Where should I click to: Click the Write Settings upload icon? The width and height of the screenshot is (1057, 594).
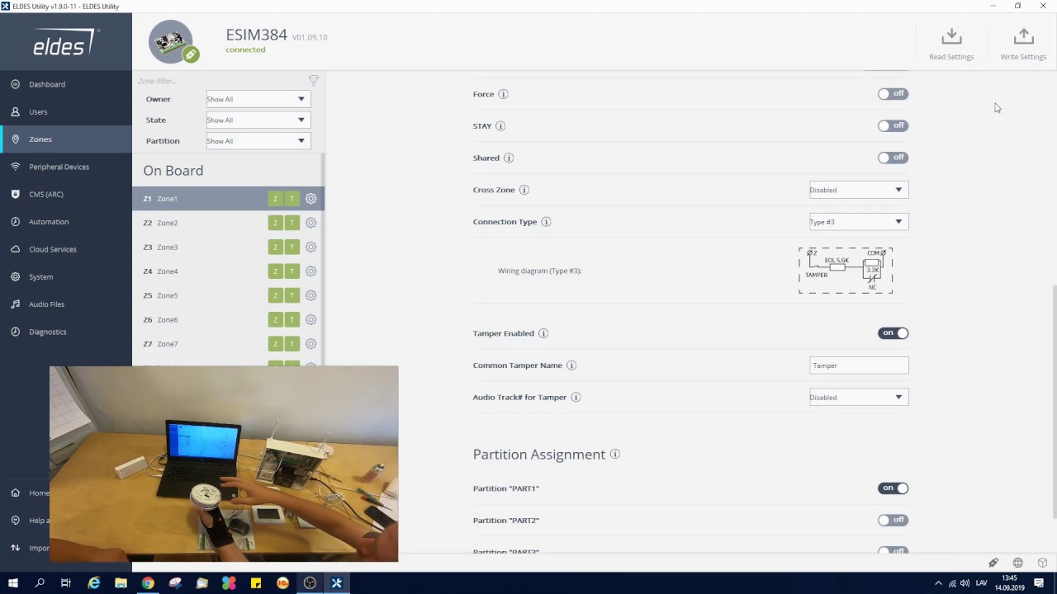click(1023, 36)
